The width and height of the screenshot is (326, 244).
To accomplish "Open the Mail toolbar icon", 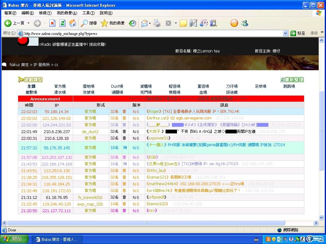I will (145, 23).
